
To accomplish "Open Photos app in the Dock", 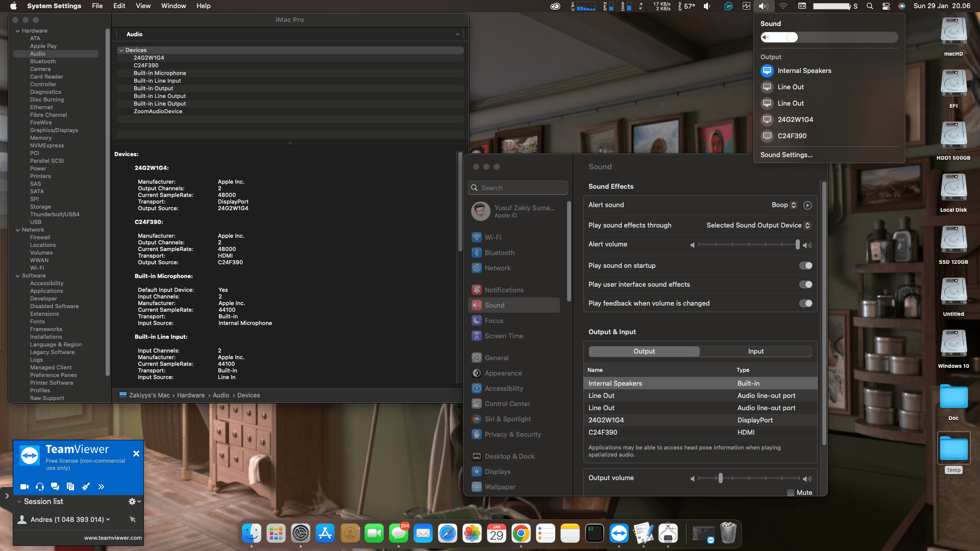I will tap(472, 534).
